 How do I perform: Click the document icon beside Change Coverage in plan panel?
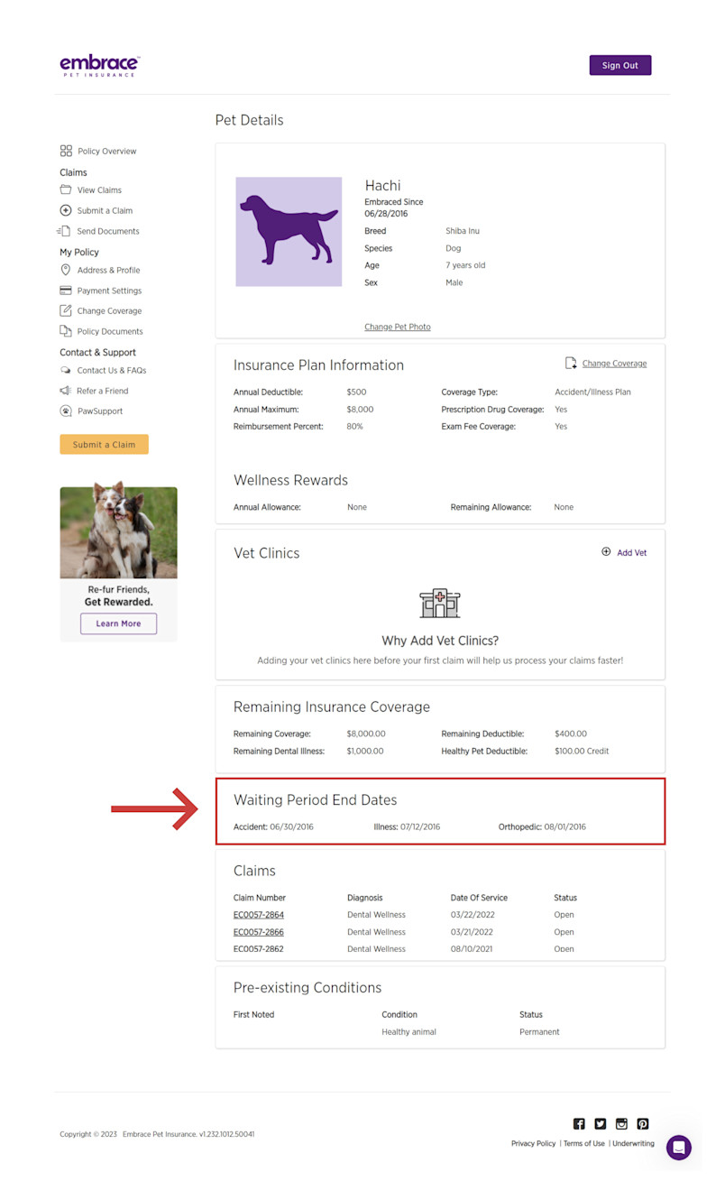coord(571,363)
